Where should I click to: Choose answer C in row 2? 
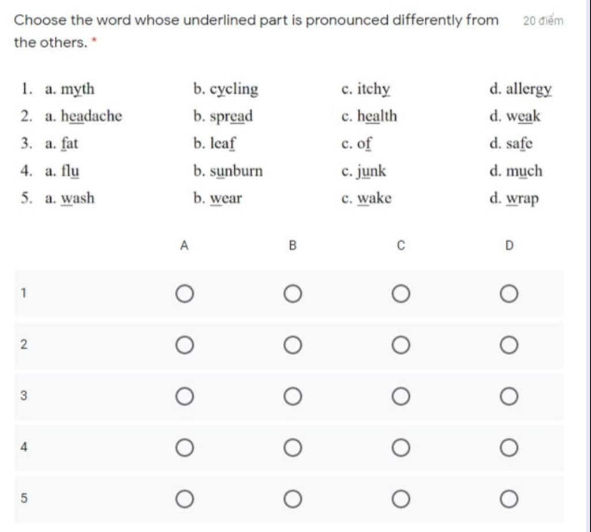[401, 345]
